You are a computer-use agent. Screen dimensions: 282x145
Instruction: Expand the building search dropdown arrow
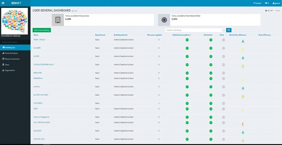click(x=224, y=30)
